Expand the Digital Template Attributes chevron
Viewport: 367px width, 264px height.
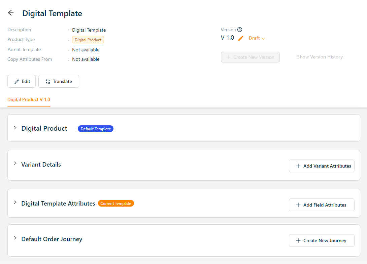[x=15, y=203]
